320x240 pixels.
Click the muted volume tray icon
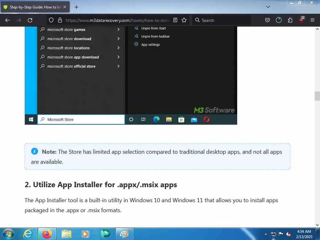point(288,234)
